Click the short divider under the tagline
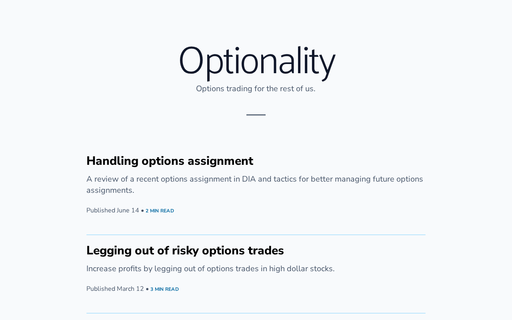This screenshot has width=512, height=320. (x=256, y=115)
